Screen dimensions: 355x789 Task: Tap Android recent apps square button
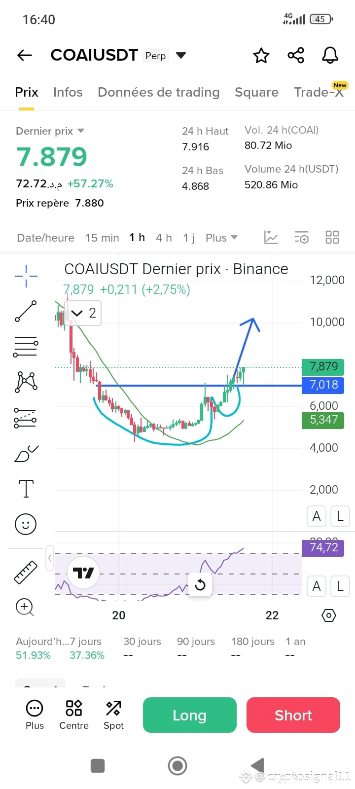98,766
